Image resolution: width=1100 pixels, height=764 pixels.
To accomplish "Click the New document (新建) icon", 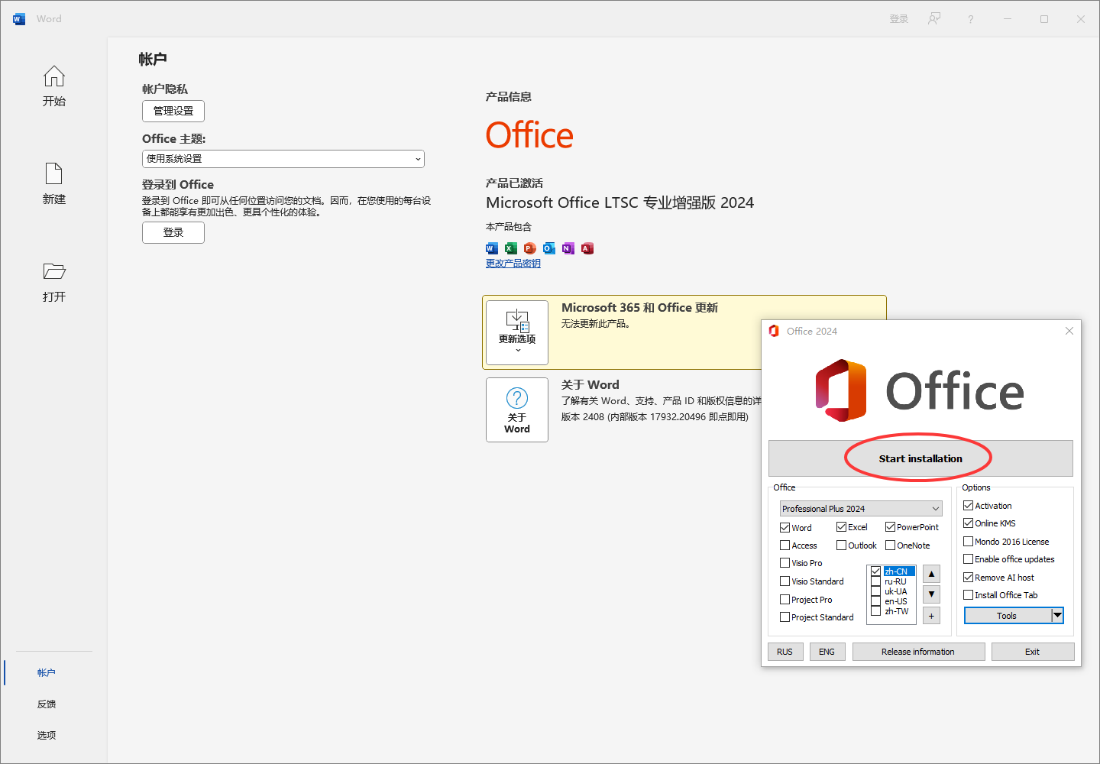I will [x=53, y=174].
